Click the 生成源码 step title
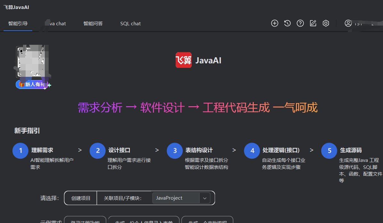Screen dimensions: 383x223 (351, 150)
